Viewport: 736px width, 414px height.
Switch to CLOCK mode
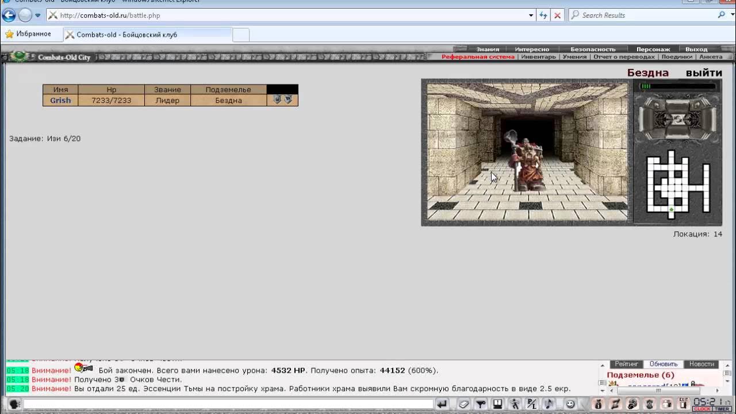(702, 409)
